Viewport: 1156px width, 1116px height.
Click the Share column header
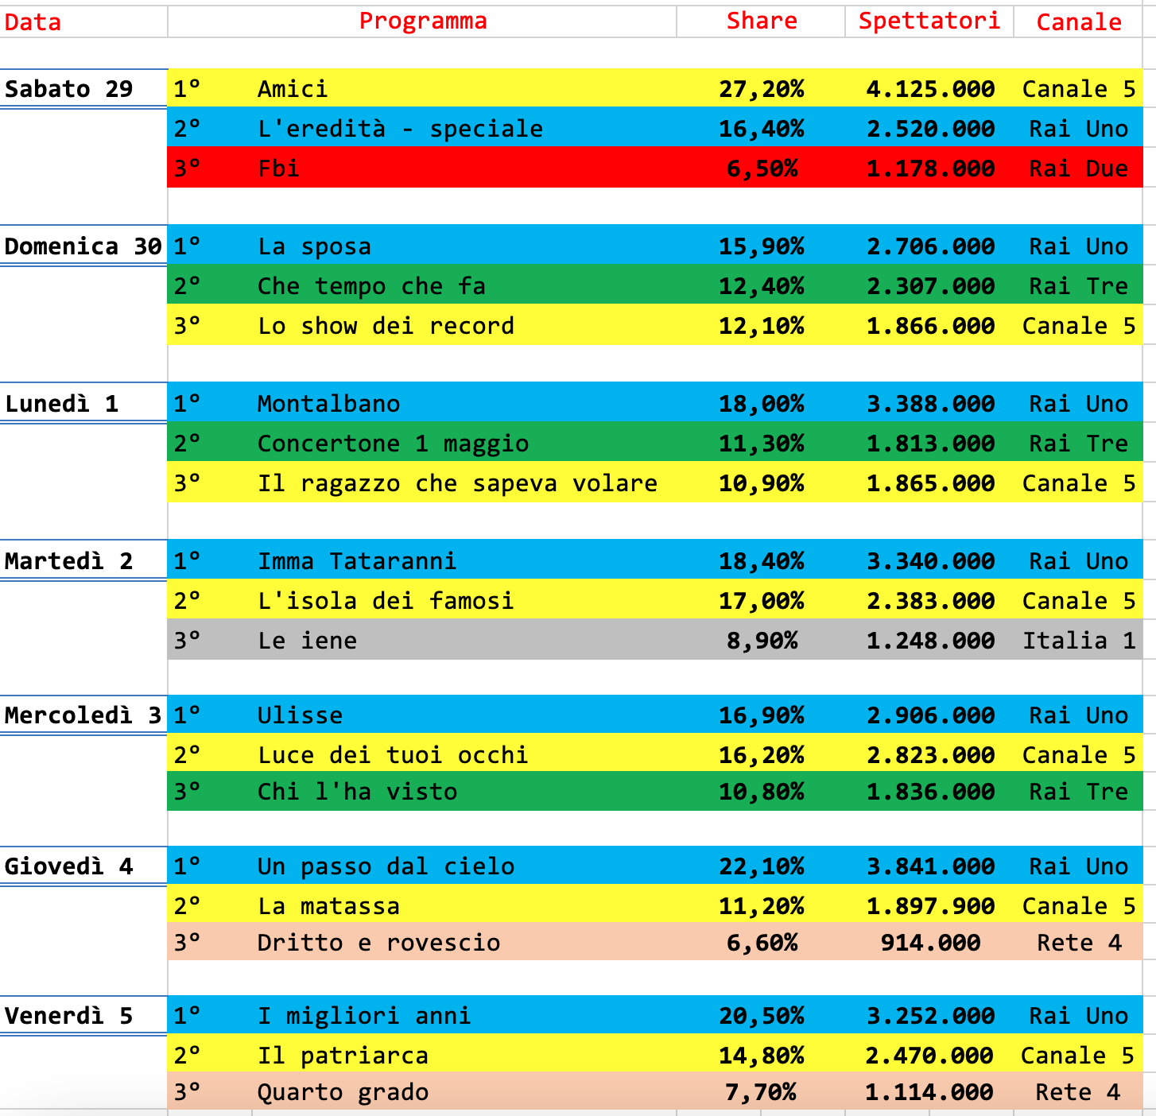[761, 21]
